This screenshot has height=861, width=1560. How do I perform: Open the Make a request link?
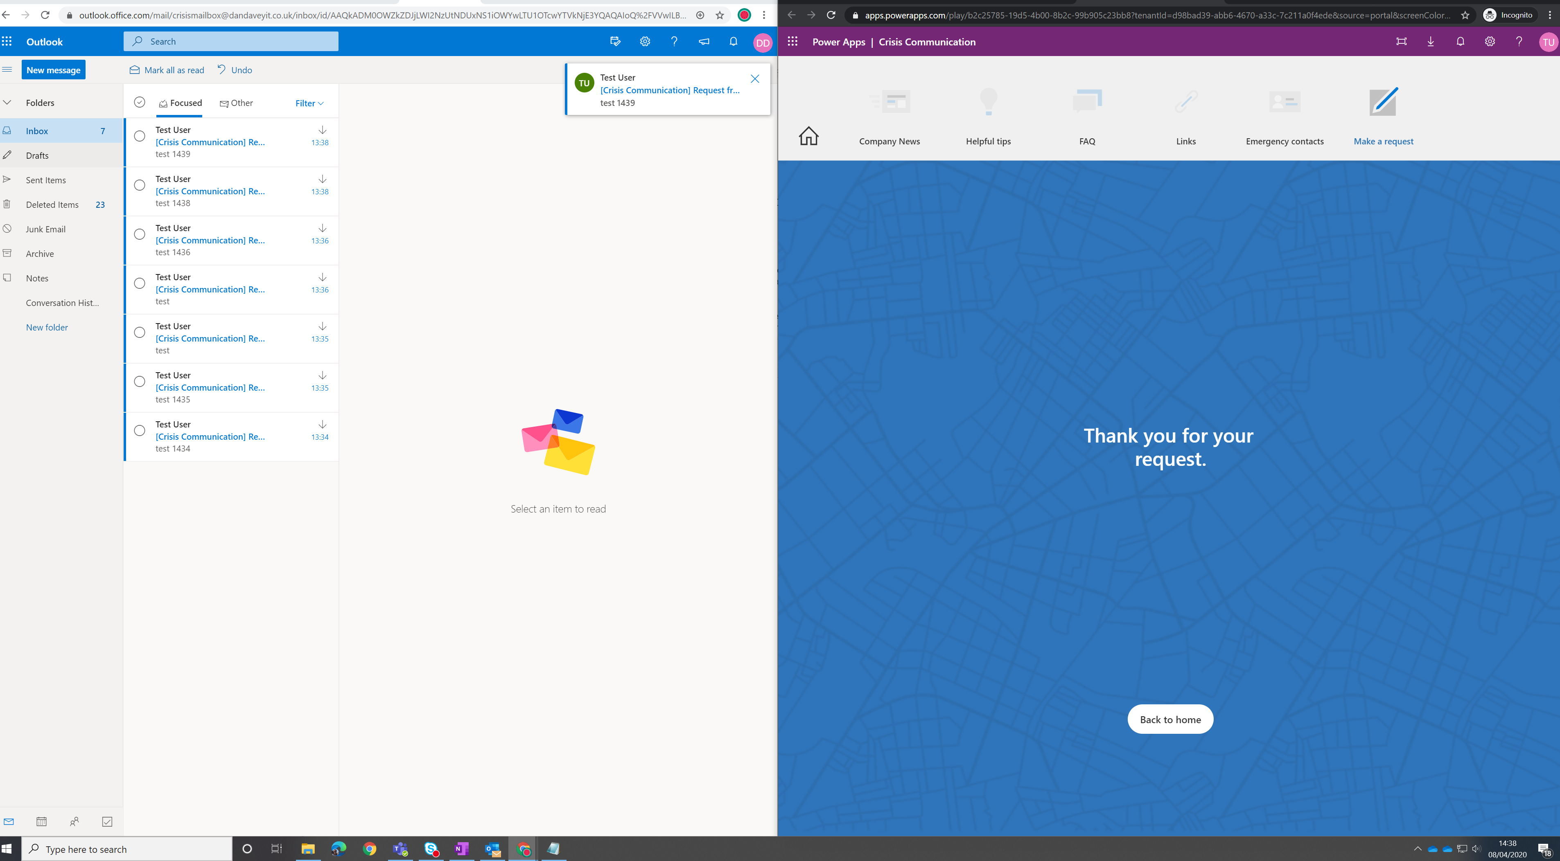tap(1383, 140)
